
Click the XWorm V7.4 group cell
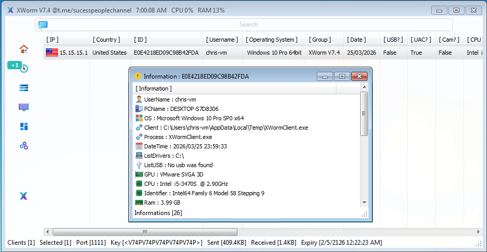pyautogui.click(x=324, y=53)
